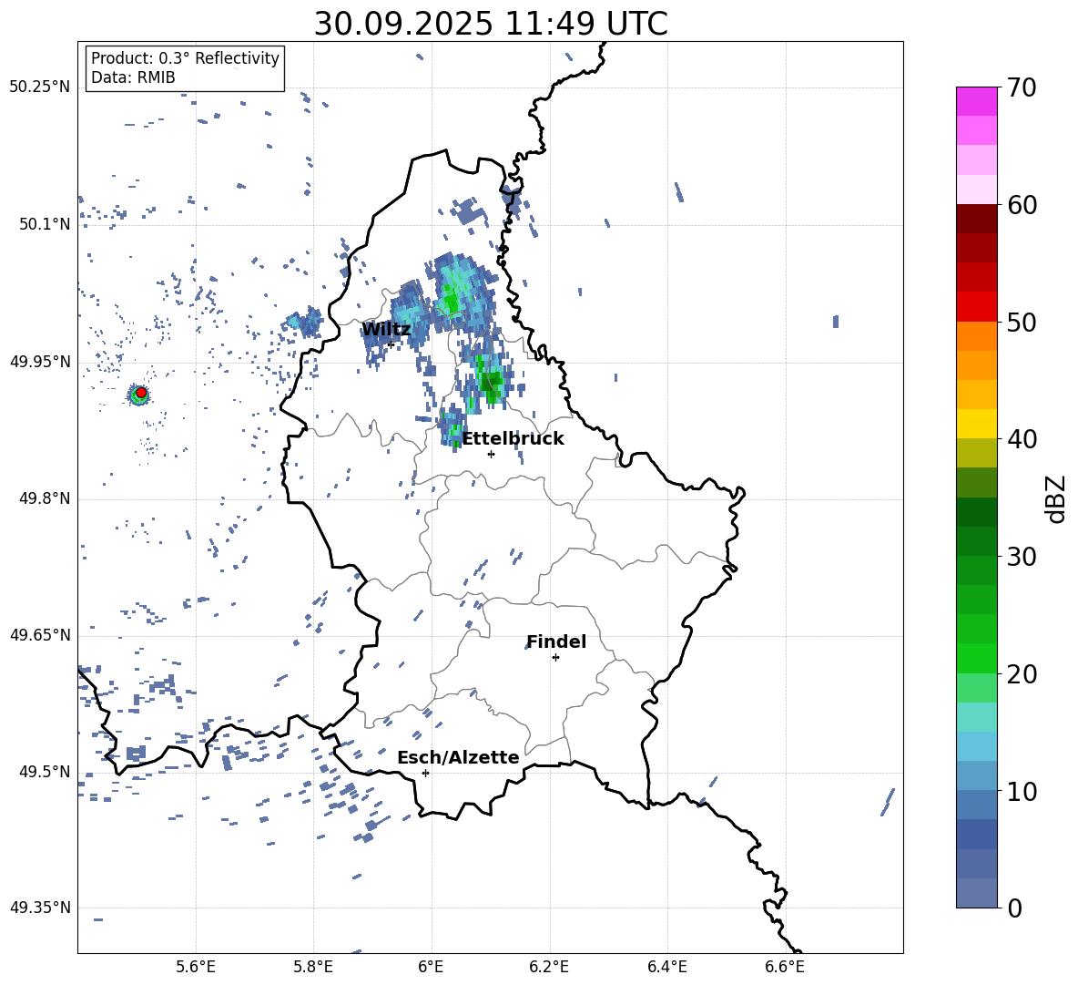Click the 49.5°N latitude label

click(45, 772)
